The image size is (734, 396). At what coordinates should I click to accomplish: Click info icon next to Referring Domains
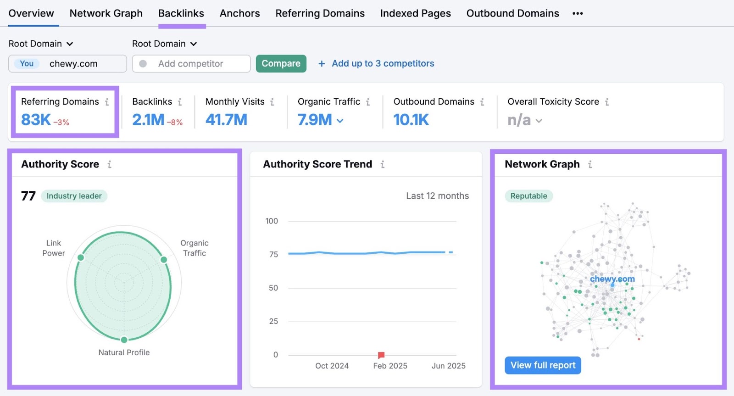tap(107, 102)
